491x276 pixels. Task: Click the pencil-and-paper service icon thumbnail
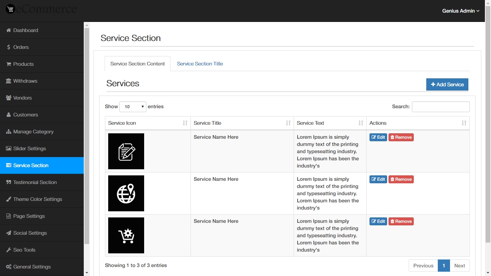126,151
